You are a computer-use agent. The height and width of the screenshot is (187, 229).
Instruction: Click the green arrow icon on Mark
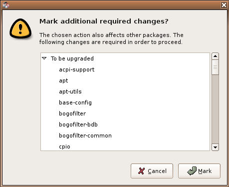click(x=192, y=171)
